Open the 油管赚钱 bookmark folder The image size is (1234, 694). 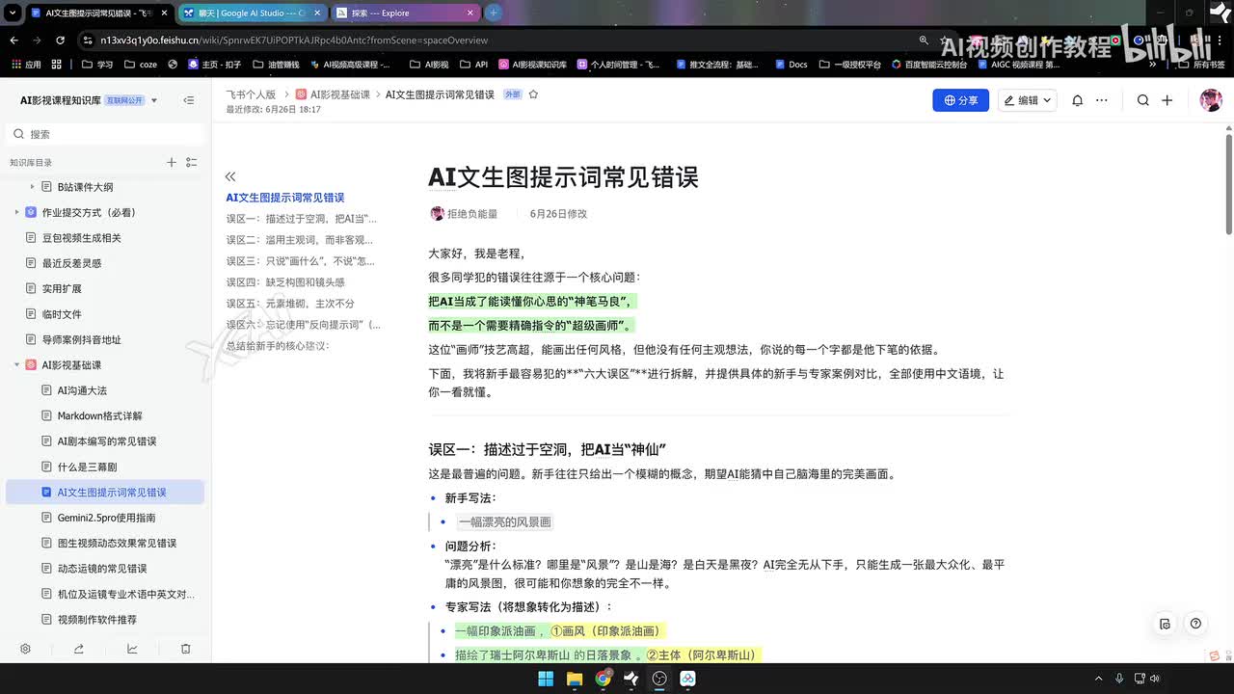pos(276,65)
